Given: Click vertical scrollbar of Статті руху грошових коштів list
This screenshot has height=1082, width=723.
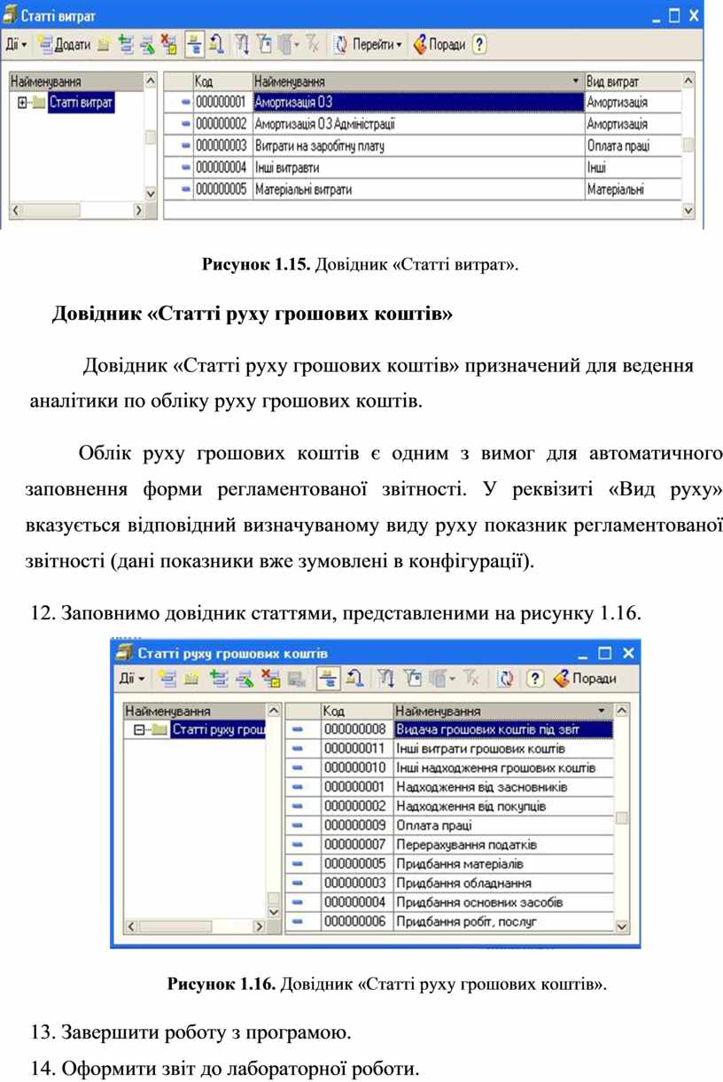Looking at the screenshot, I should pos(622,819).
